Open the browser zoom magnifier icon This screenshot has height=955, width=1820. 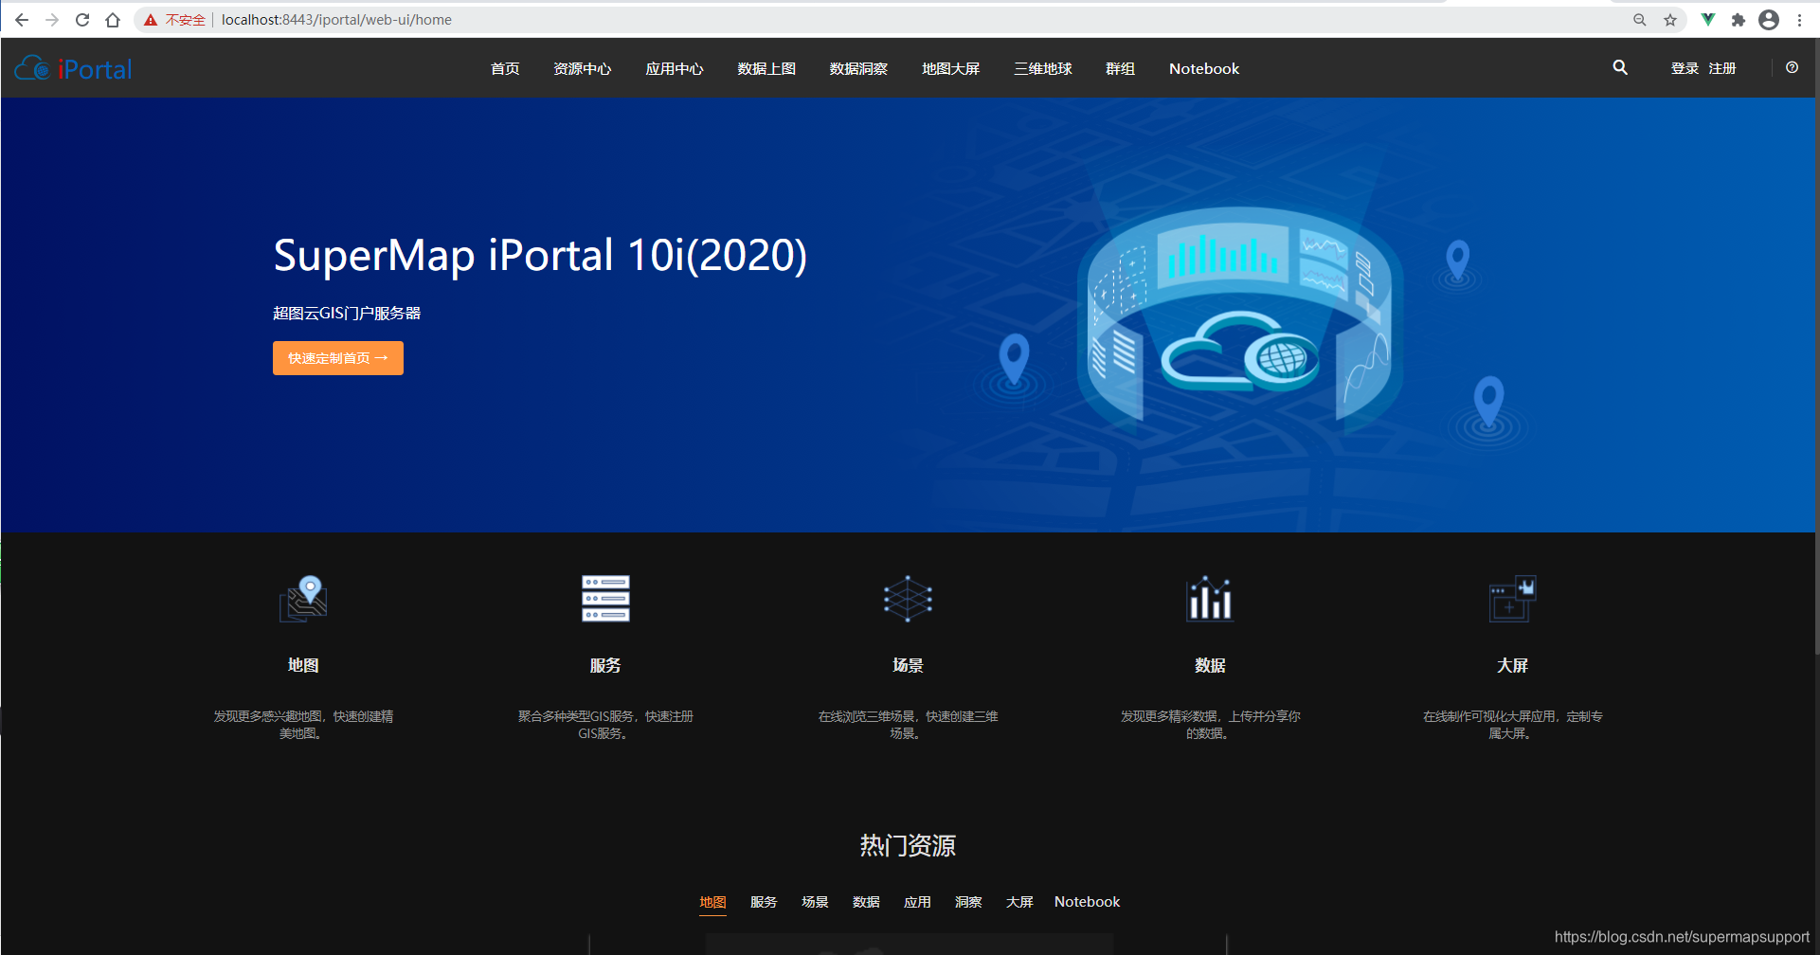coord(1640,20)
